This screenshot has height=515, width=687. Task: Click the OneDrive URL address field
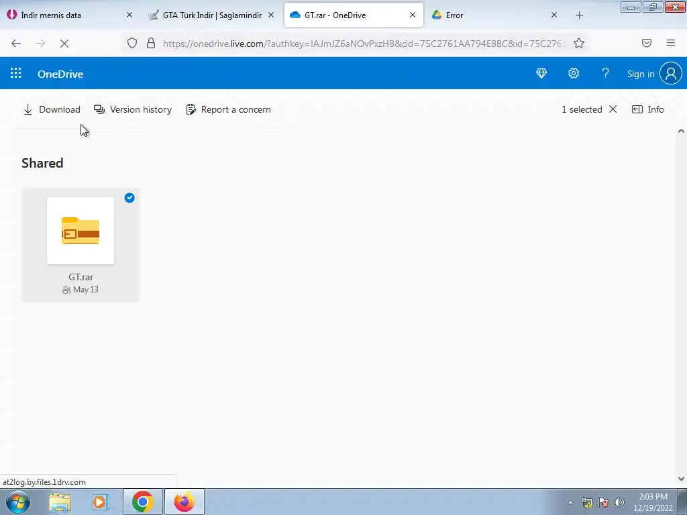[x=364, y=44]
